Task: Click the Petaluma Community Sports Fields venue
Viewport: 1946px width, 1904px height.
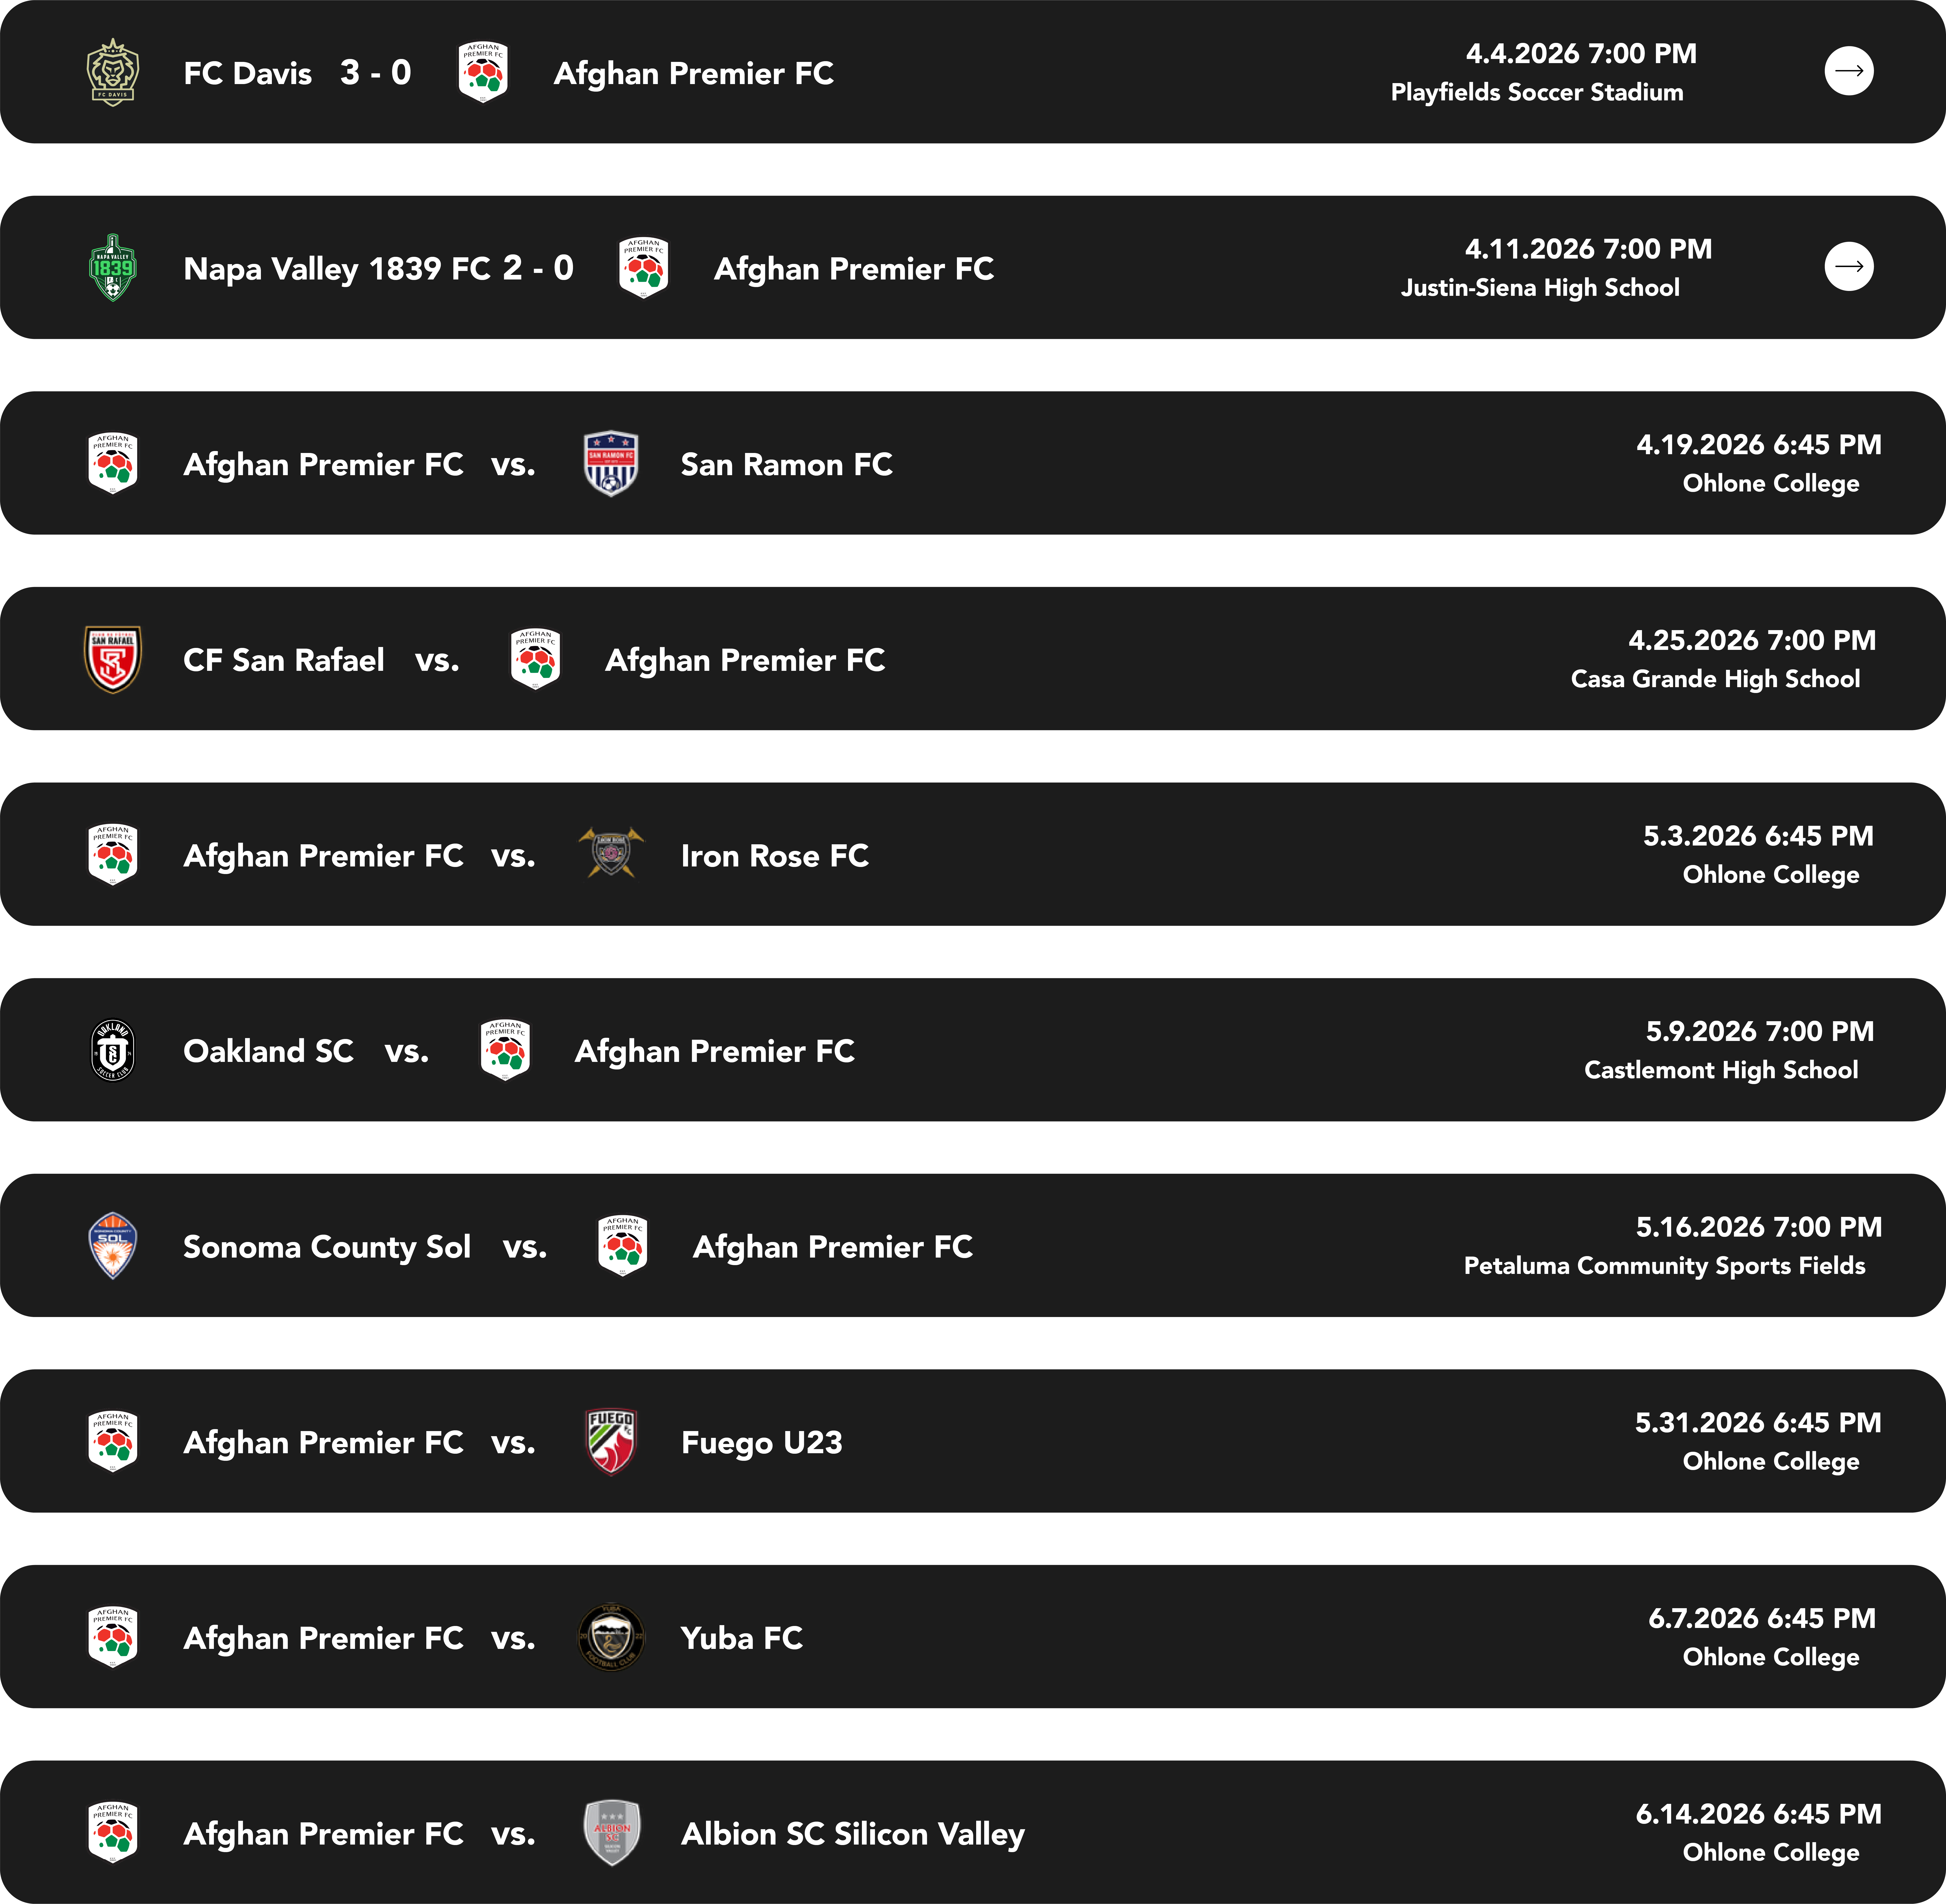Action: [1664, 1266]
